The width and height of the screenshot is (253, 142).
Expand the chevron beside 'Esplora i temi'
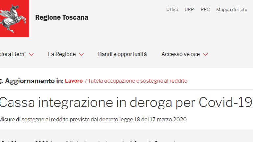click(x=31, y=55)
